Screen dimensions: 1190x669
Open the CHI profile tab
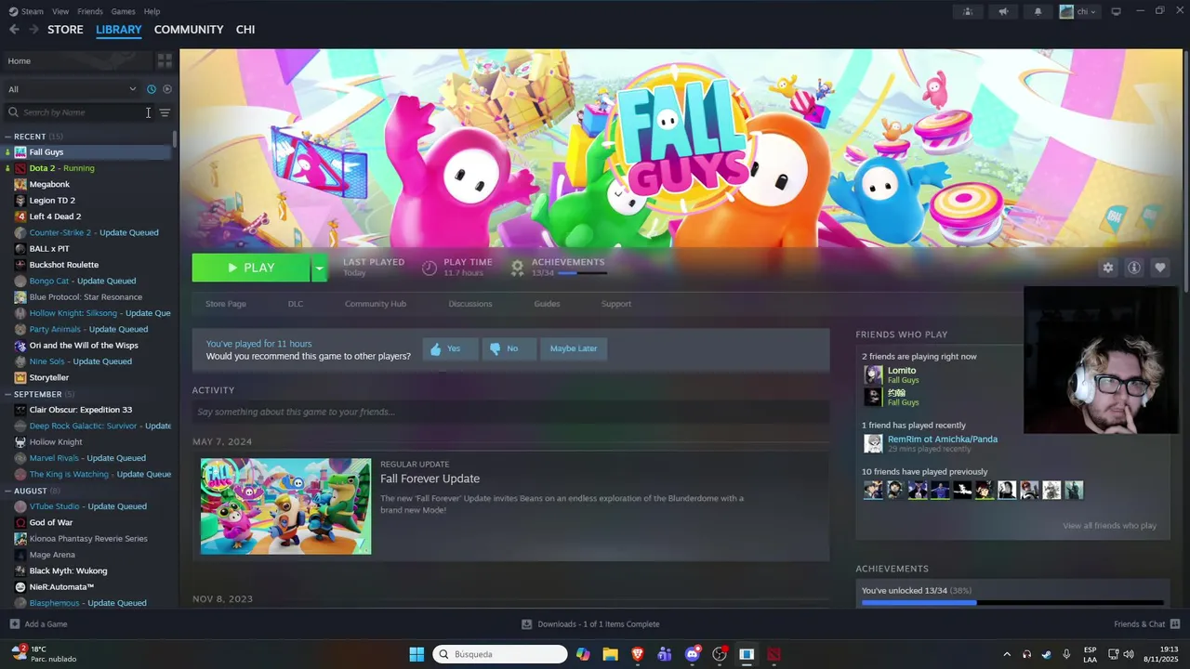coord(245,30)
